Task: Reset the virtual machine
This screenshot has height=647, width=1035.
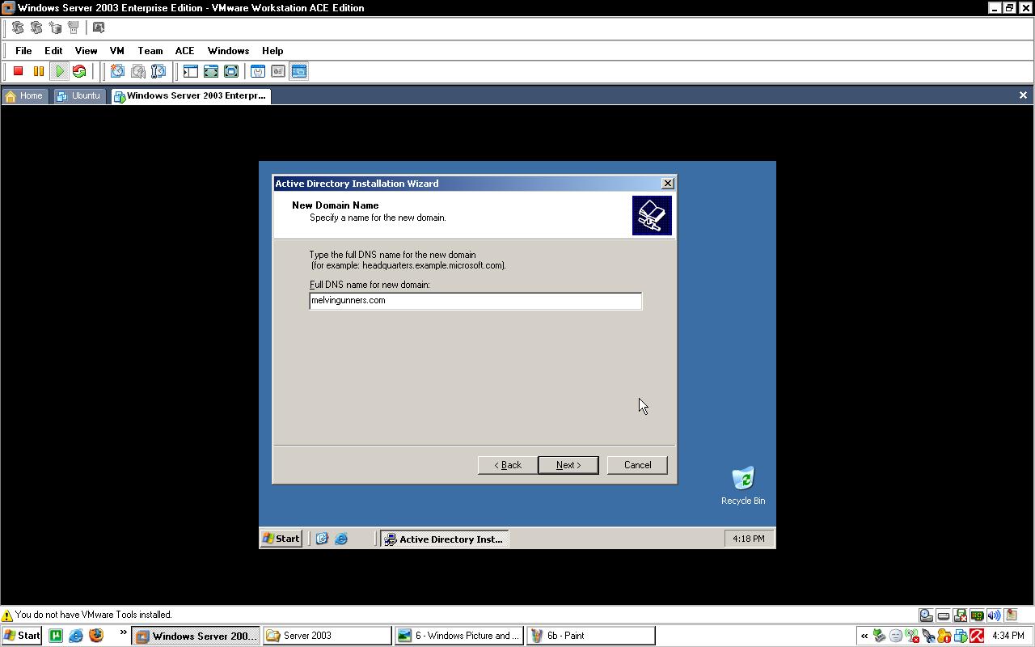Action: pyautogui.click(x=78, y=71)
